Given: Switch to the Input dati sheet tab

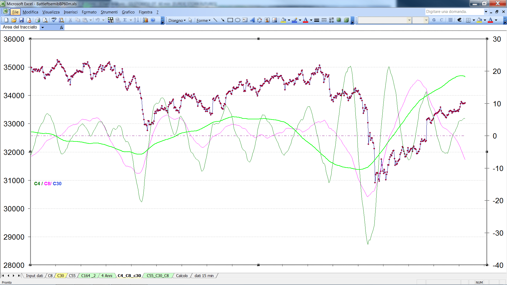Looking at the screenshot, I should pyautogui.click(x=34, y=276).
